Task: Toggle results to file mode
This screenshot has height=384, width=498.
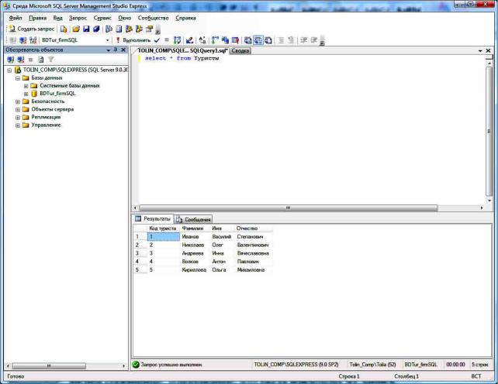Action: tap(268, 40)
